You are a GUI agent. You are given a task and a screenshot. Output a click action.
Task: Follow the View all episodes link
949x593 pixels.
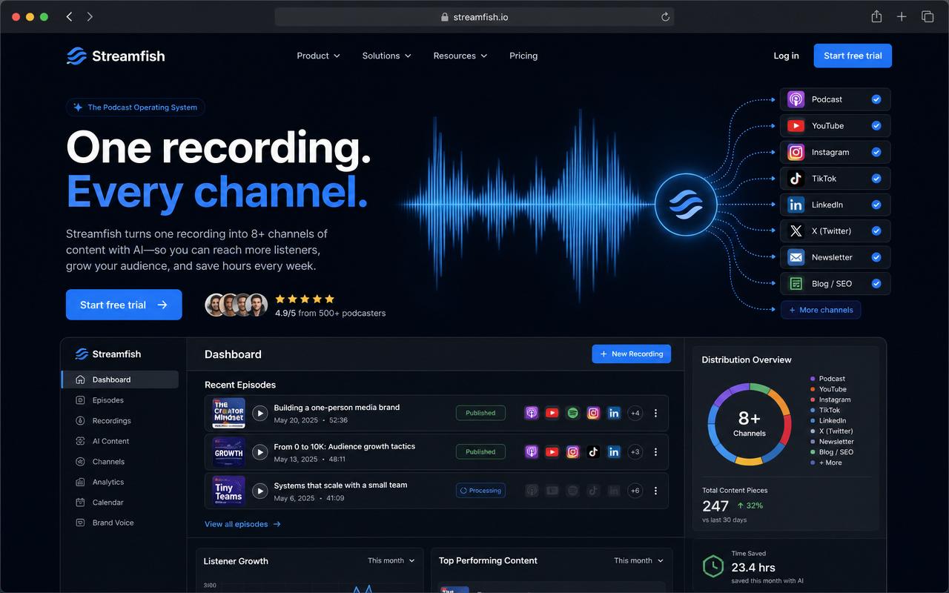242,524
